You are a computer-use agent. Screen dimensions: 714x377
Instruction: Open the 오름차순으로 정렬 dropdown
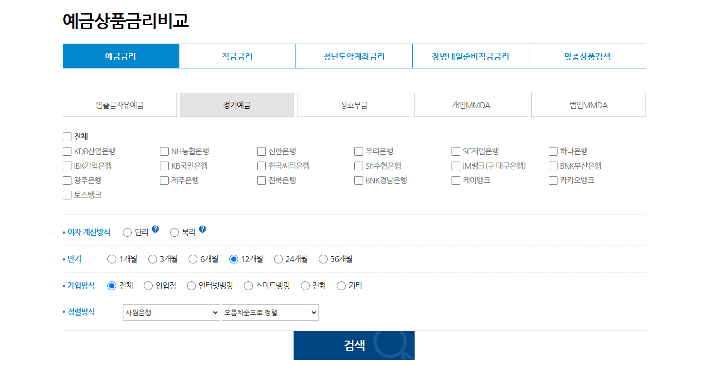270,312
